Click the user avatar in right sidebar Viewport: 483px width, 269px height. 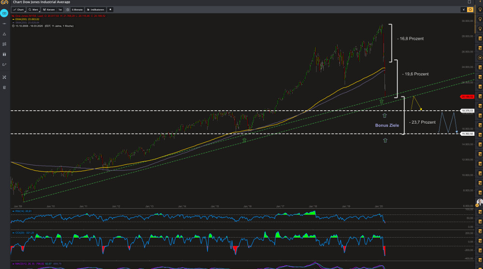pyautogui.click(x=480, y=202)
